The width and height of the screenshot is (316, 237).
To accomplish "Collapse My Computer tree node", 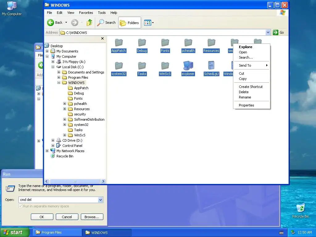I will 47,56.
